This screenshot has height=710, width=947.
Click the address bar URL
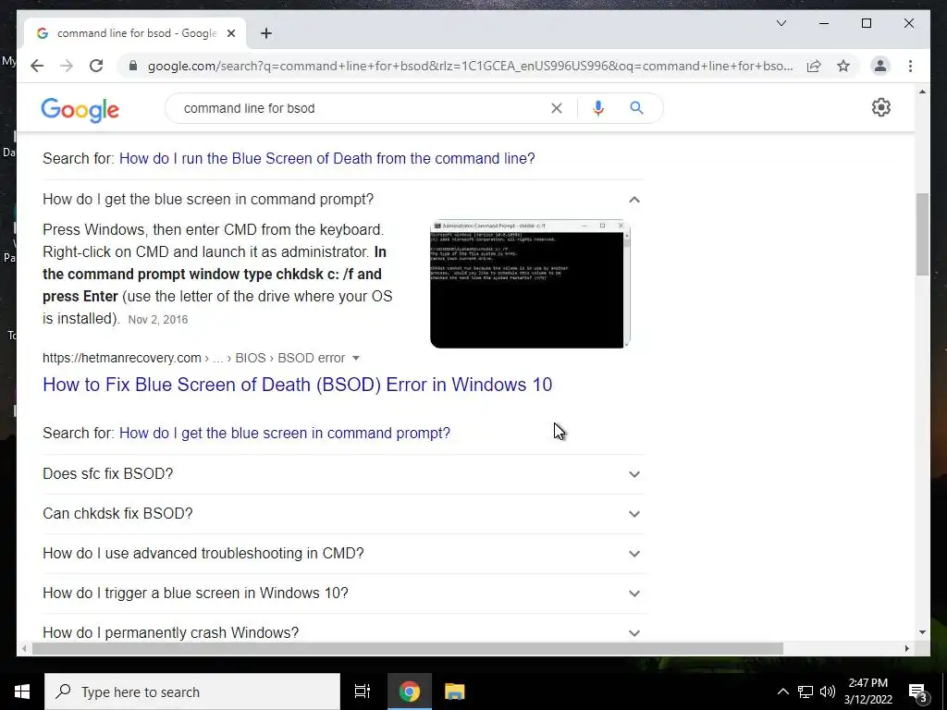click(470, 66)
